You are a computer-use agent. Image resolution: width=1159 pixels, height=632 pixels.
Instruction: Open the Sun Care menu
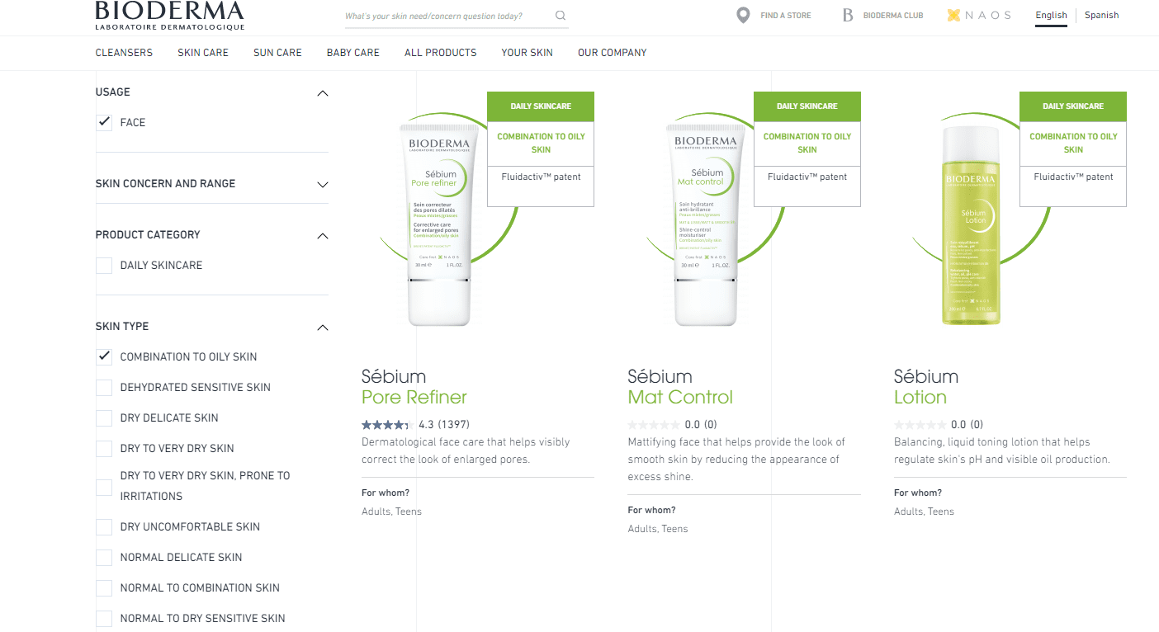(277, 52)
